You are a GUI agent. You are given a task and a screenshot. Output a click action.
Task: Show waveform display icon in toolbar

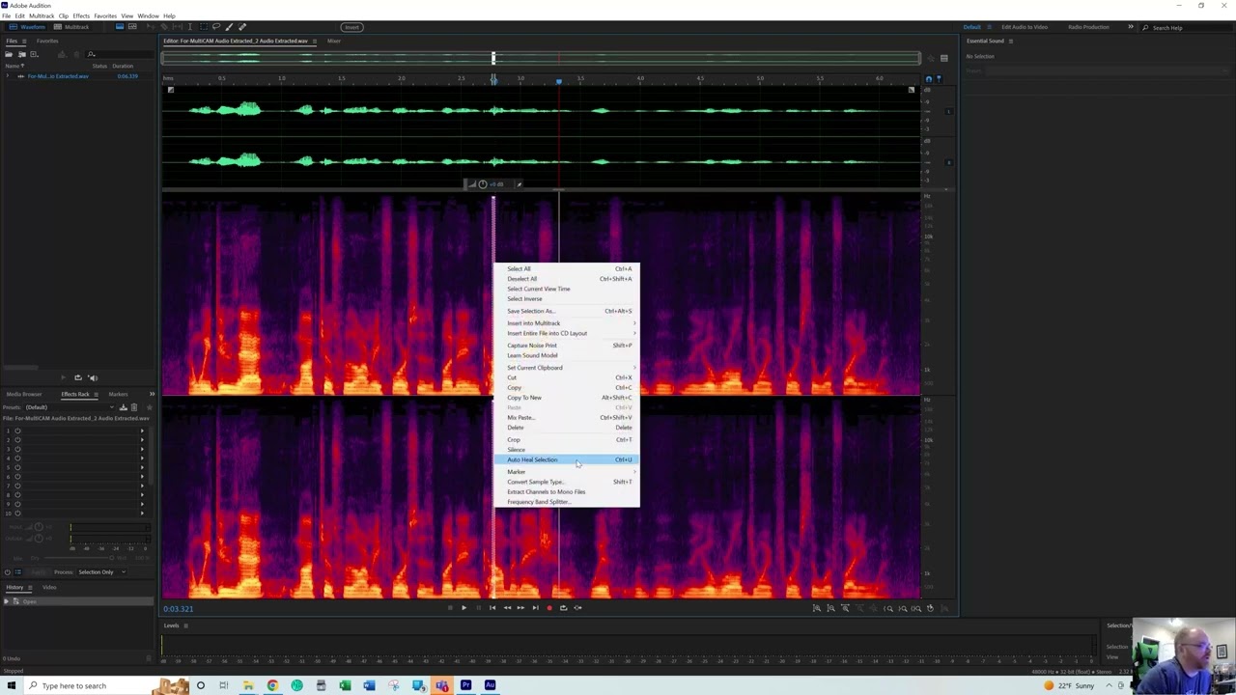point(119,27)
